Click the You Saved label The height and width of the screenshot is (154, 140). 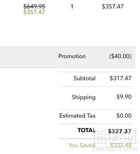click(82, 145)
